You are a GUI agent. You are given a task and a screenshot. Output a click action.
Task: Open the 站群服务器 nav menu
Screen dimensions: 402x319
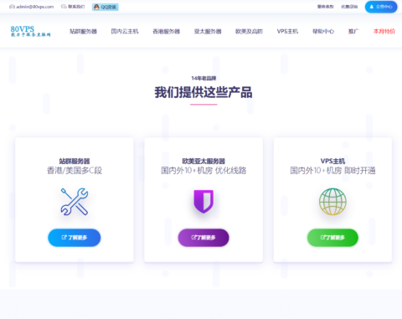(x=83, y=31)
